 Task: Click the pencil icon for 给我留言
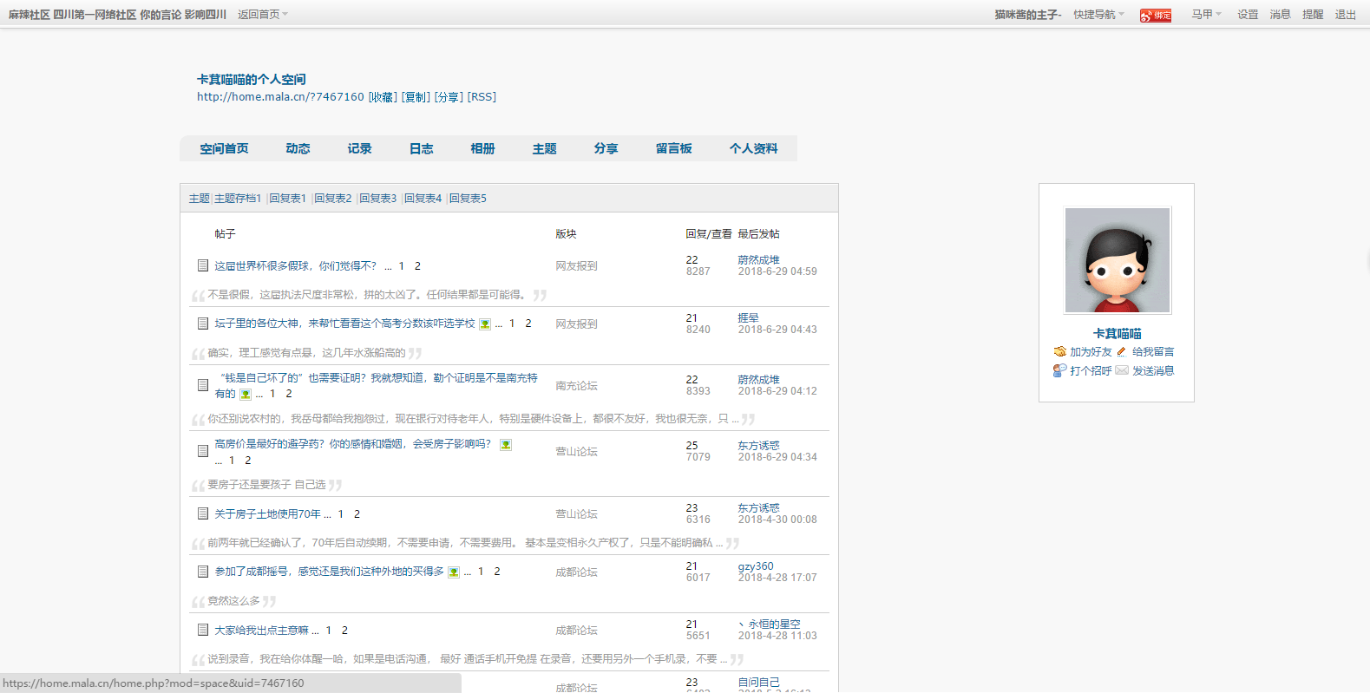1121,351
